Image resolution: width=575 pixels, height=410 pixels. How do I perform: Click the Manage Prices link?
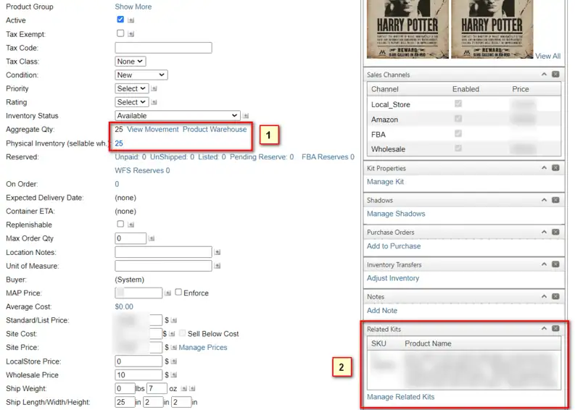(203, 348)
